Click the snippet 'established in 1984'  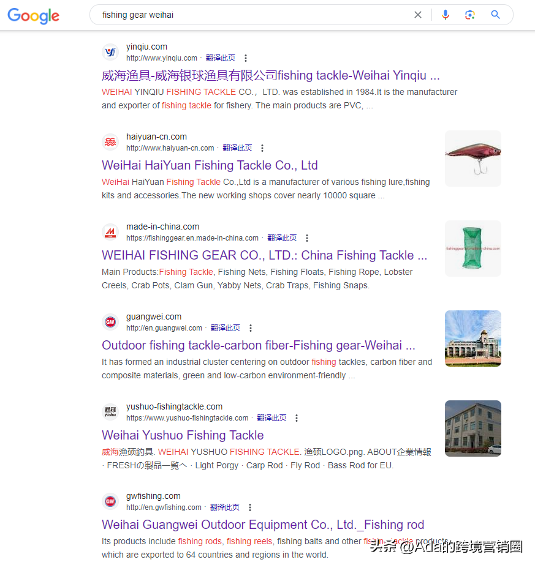(279, 99)
